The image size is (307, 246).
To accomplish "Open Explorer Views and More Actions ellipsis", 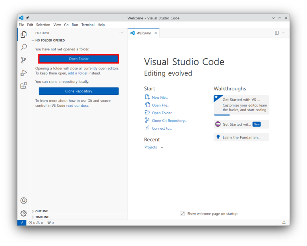I will (x=122, y=33).
